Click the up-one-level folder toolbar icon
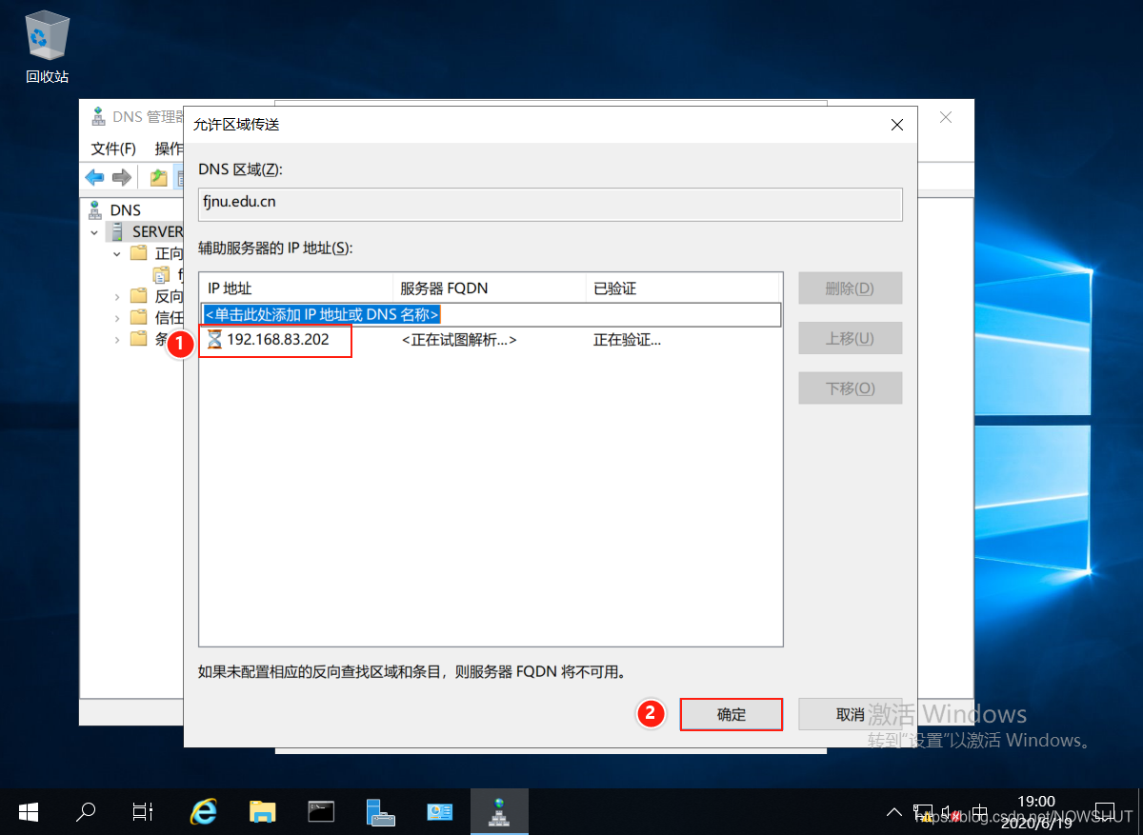Screen dimensions: 1143x835 pyautogui.click(x=158, y=177)
